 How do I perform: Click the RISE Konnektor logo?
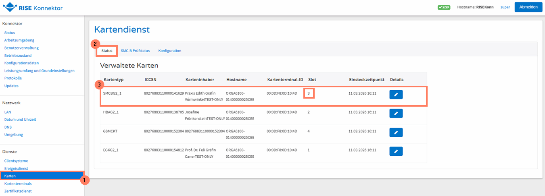coord(33,7)
